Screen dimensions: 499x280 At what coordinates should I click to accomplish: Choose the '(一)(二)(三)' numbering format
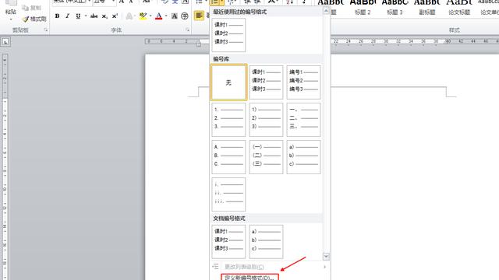tap(266, 157)
